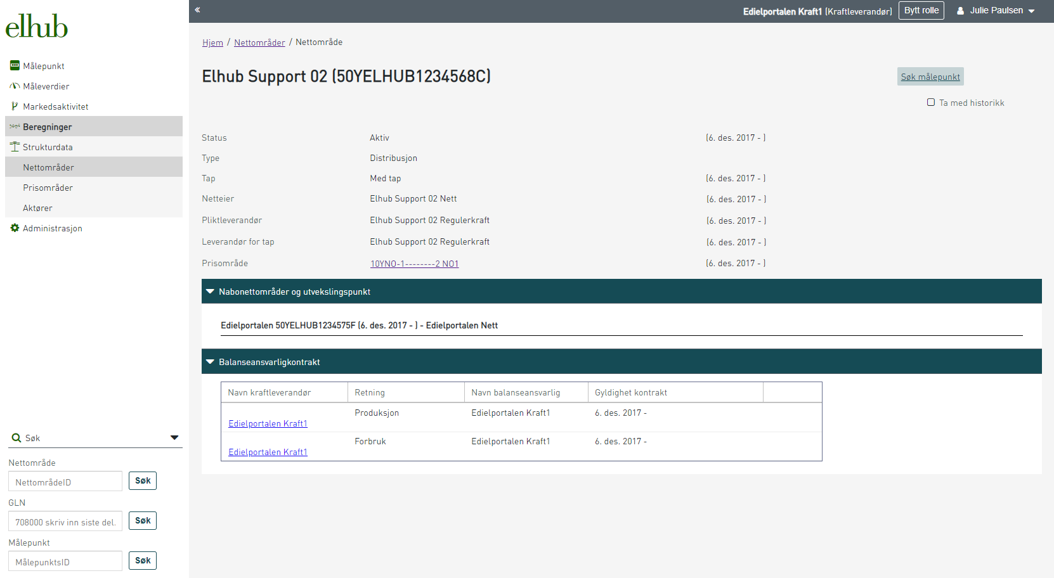Focus the MålepunktsID input field
Viewport: 1054px width, 578px height.
click(65, 561)
